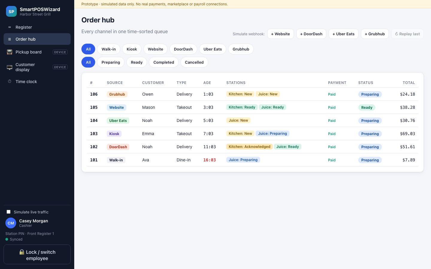Click the Customer display screen icon
This screenshot has height=269, width=431.
point(10,67)
